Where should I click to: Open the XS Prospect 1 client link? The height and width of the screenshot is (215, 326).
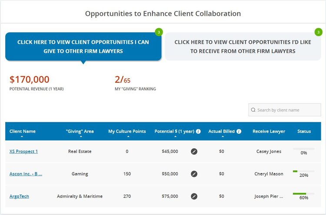23,152
